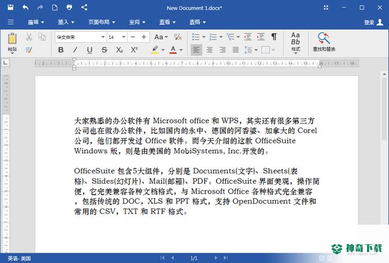Click the Save icon in title bar
Image resolution: width=389 pixels, height=263 pixels.
tap(10, 7)
